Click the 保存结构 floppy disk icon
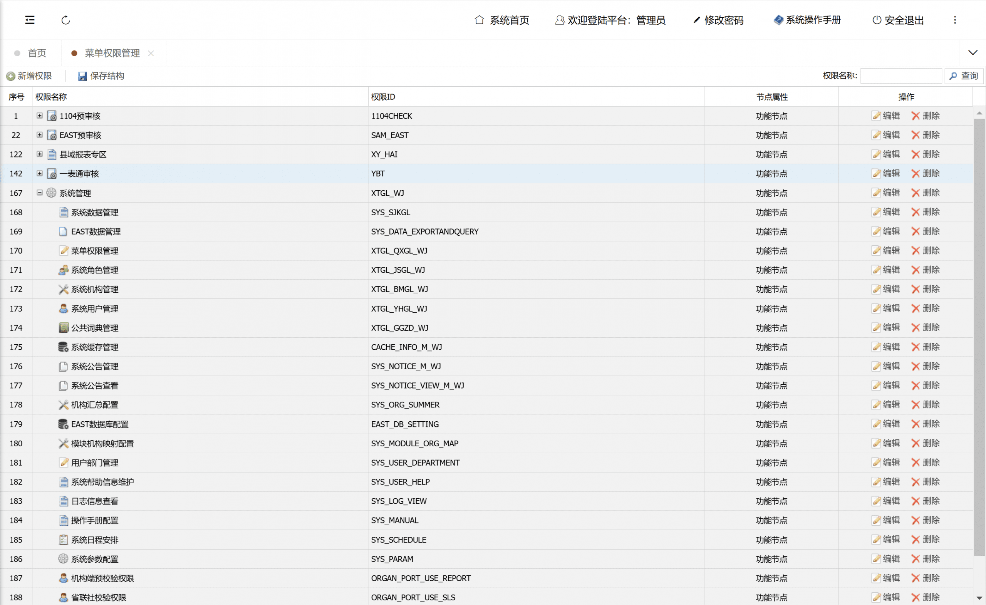 [82, 76]
